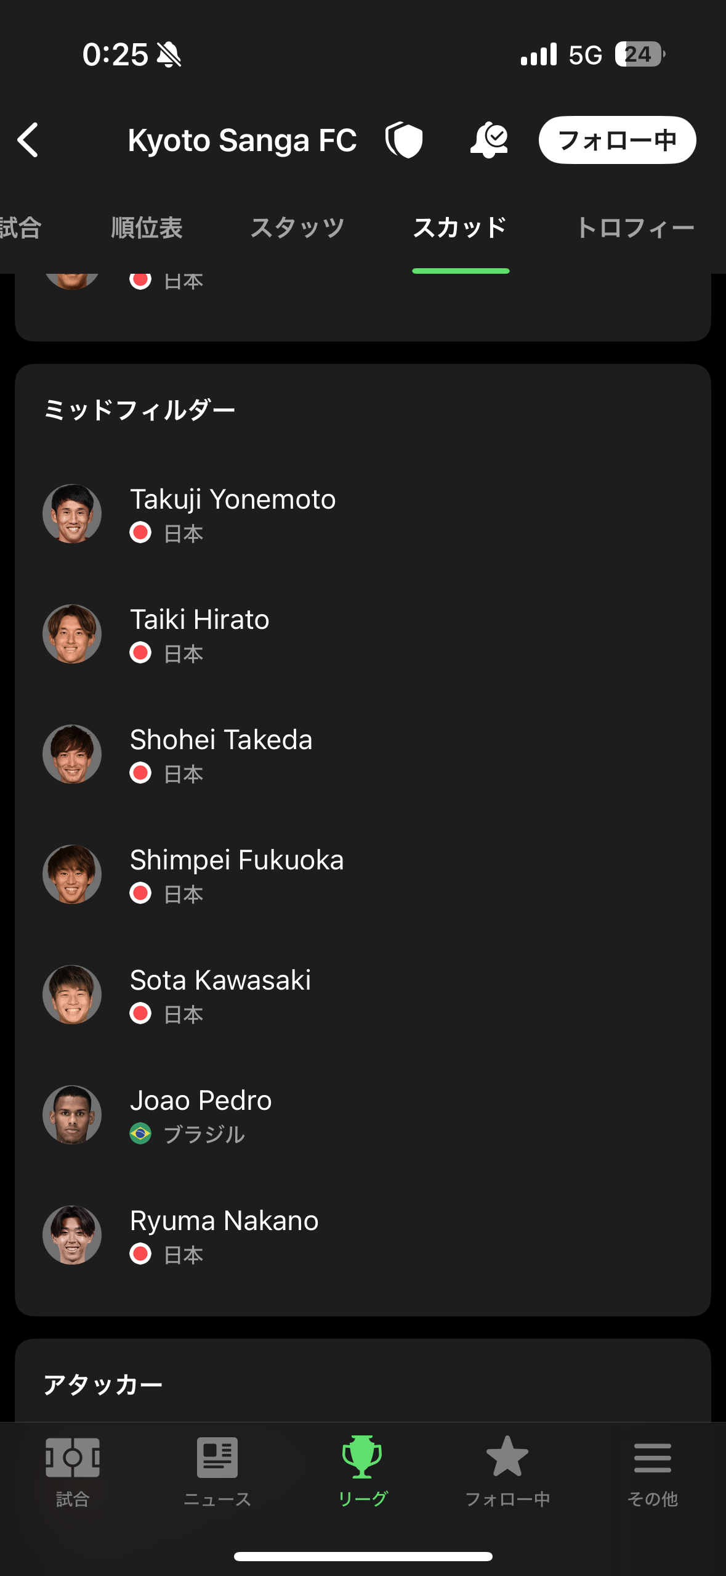Switch to the 順位表 tab
This screenshot has width=726, height=1576.
147,228
